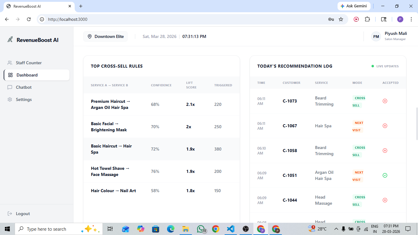The width and height of the screenshot is (418, 235).
Task: Select the Basic Haircut → Hair Spa rule
Action: click(x=162, y=149)
